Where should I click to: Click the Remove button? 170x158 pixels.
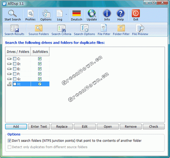coord(131,127)
